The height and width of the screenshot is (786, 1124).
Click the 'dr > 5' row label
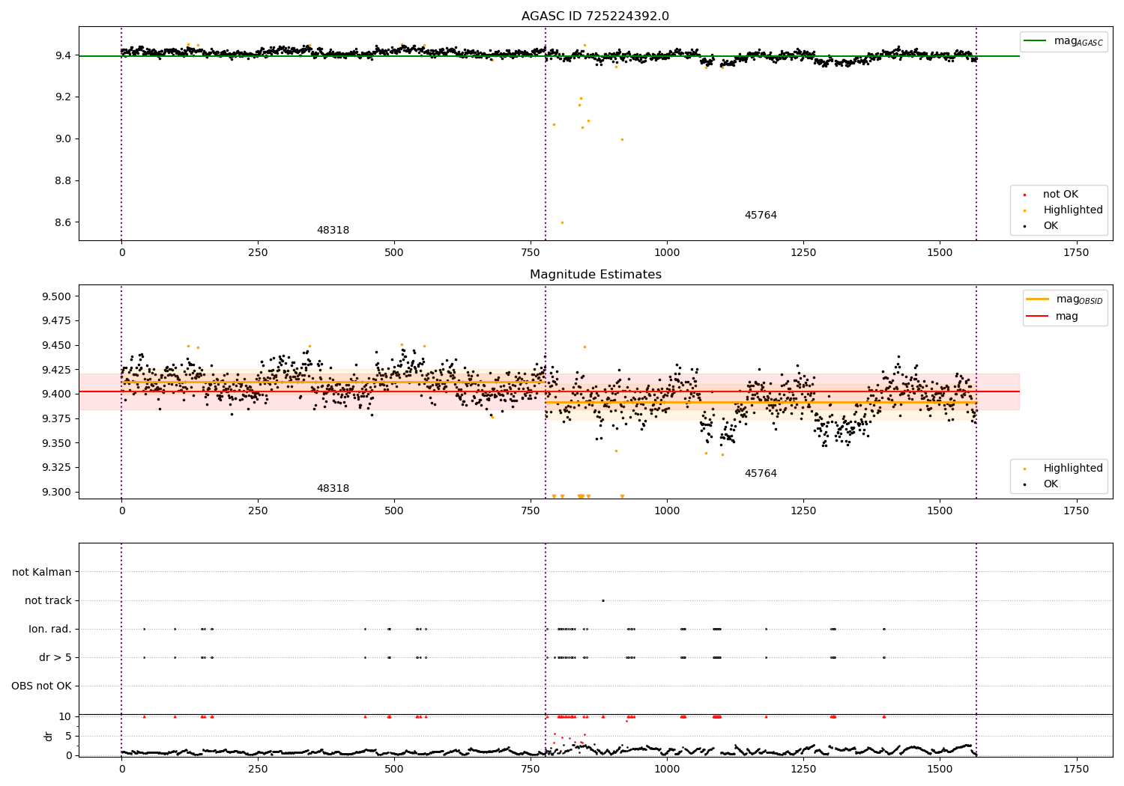[55, 657]
